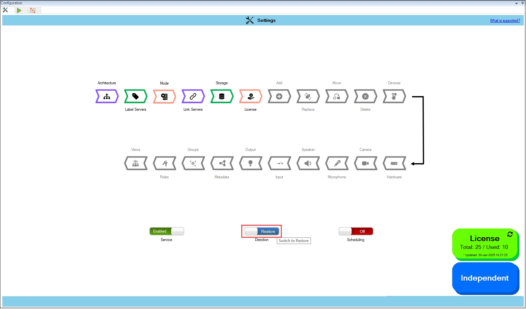The width and height of the screenshot is (526, 309).
Task: Open the Configuration panel dropdown arrow
Action: click(x=517, y=3)
